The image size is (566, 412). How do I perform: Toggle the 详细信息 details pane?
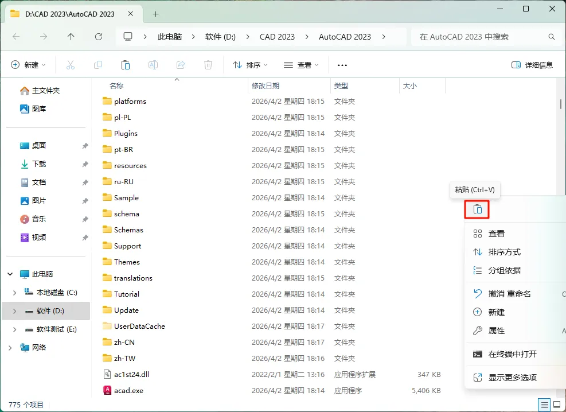click(532, 65)
